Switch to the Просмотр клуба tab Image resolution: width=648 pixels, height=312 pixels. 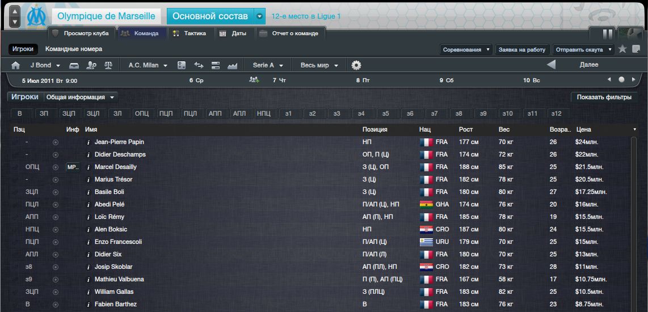tap(81, 33)
